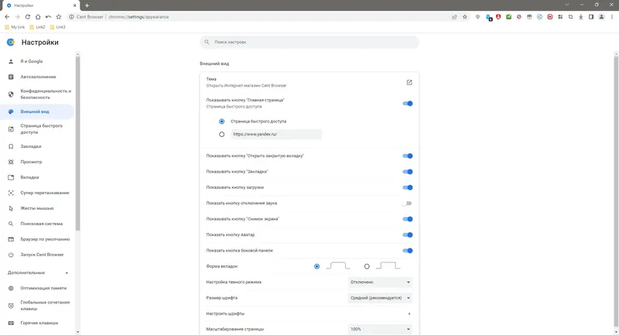Toggle Показывать кнопку "Главная страница" switch
This screenshot has width=619, height=335.
click(x=407, y=103)
